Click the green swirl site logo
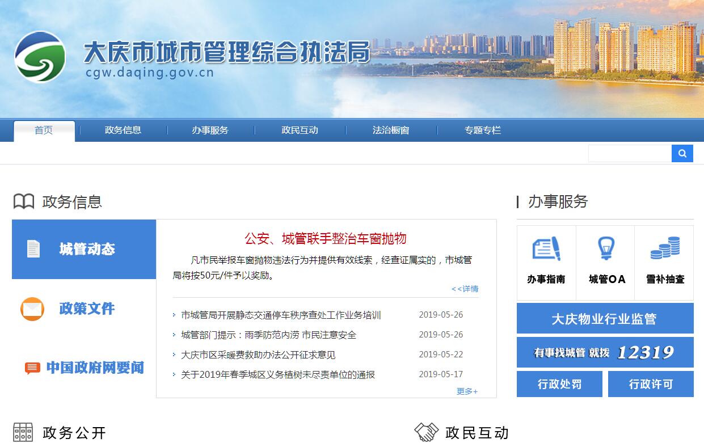Image resolution: width=704 pixels, height=443 pixels. click(40, 57)
